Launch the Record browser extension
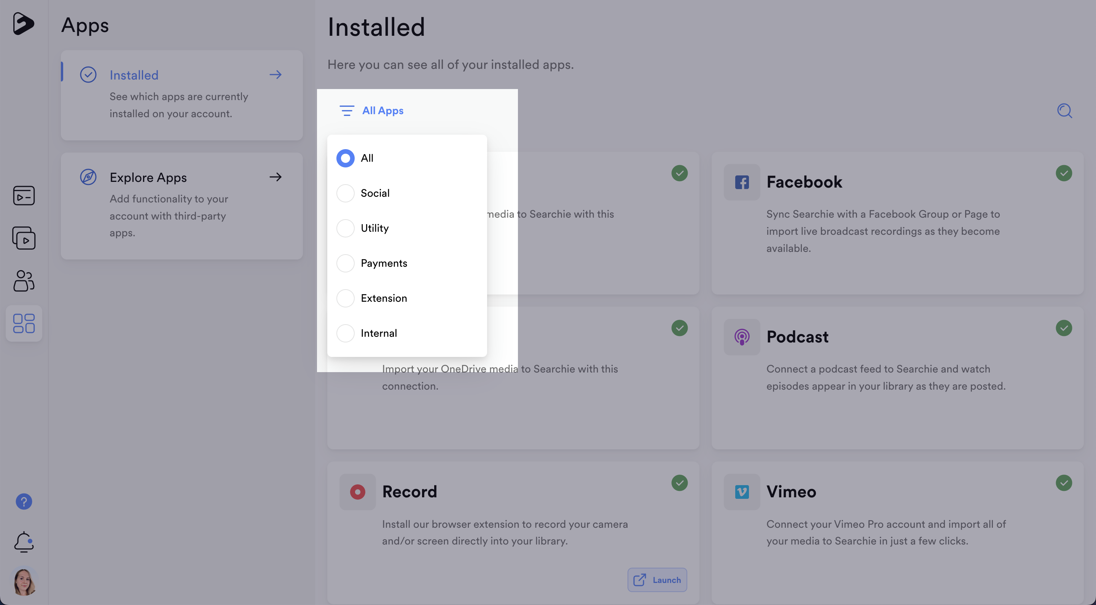This screenshot has width=1096, height=605. (656, 580)
